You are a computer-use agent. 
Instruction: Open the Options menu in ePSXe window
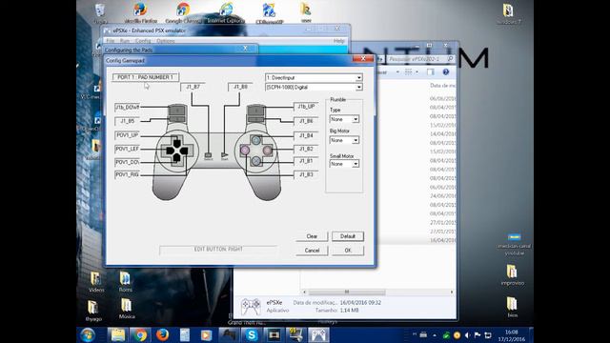[165, 41]
